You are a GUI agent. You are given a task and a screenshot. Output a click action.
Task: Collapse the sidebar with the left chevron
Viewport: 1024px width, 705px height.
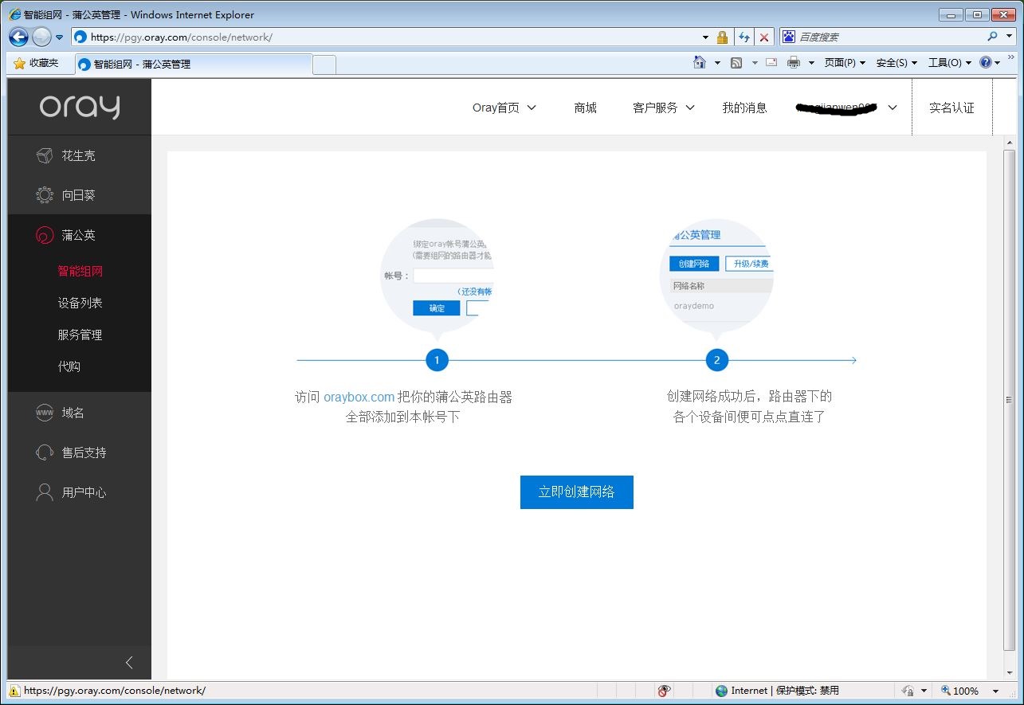pos(129,663)
